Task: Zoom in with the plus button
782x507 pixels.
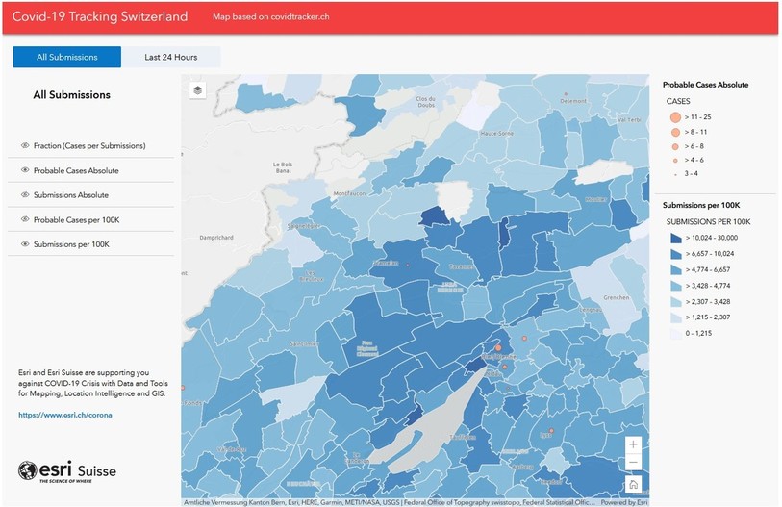Action: tap(633, 444)
